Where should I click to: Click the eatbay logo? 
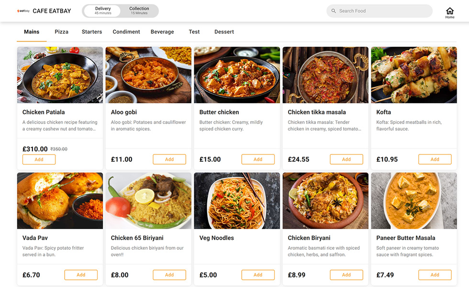[x=23, y=11]
